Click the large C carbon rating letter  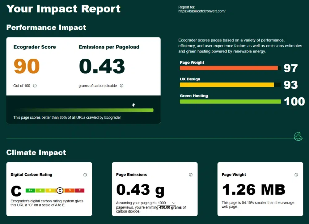pyautogui.click(x=16, y=191)
